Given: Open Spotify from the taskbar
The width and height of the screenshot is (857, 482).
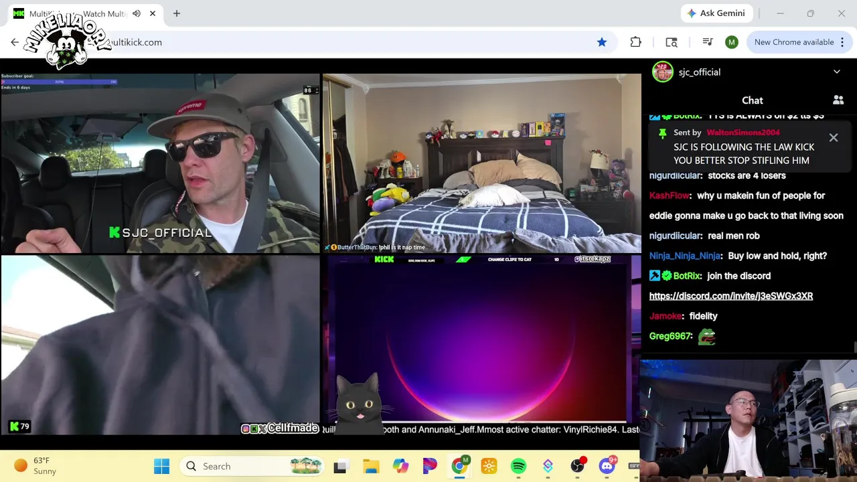Looking at the screenshot, I should pos(518,466).
